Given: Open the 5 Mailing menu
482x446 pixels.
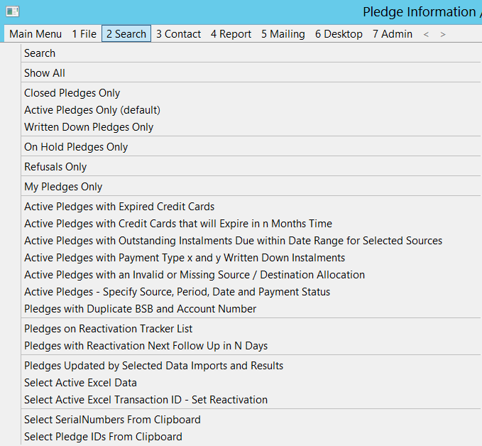Looking at the screenshot, I should tap(283, 34).
